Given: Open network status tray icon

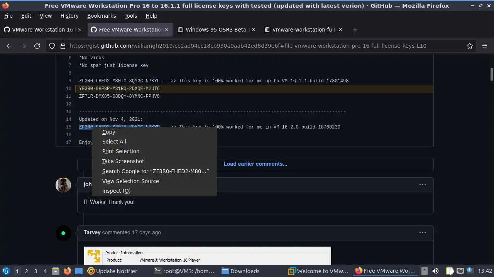Looking at the screenshot, I should [x=460, y=271].
